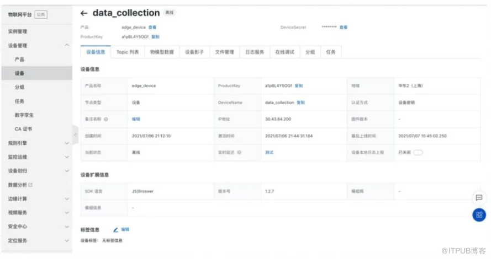Click help icon next to 备注名称

point(105,119)
